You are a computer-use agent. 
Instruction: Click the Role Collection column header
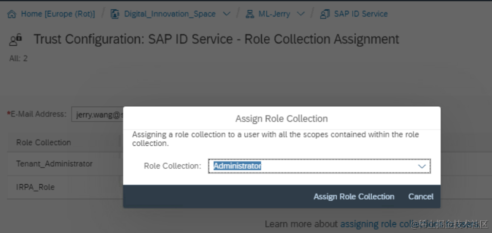point(44,142)
